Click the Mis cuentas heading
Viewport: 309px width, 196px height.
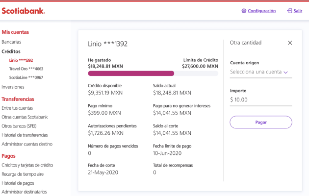point(15,32)
